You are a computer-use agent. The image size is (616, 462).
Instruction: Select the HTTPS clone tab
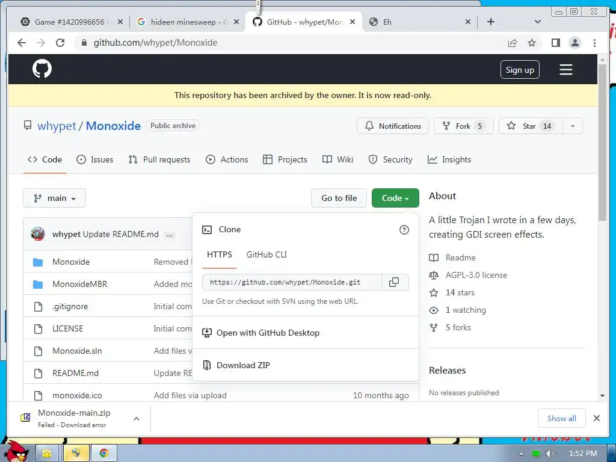[219, 254]
